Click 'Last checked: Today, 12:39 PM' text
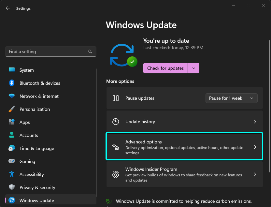Screen dimensions: 271x207 [x=173, y=48]
